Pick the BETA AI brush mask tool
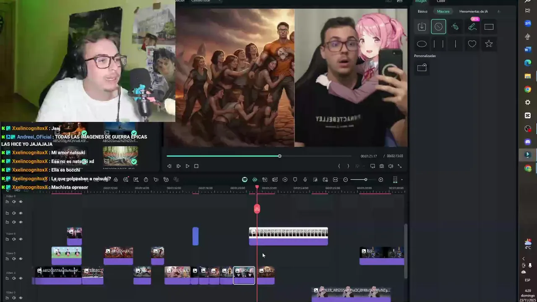 [x=472, y=27]
